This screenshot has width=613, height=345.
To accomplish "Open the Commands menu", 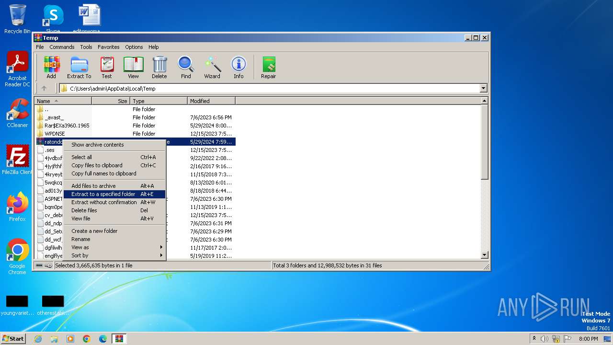I will pyautogui.click(x=62, y=47).
